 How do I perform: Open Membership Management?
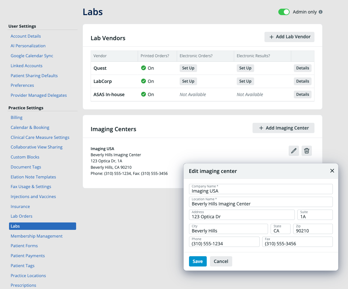tap(36, 236)
